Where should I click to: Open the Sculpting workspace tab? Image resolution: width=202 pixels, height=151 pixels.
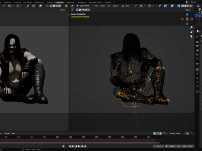pos(17,3)
